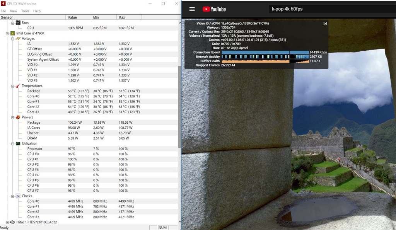Click the Fans category fan icon
Image resolution: width=396 pixels, height=230 pixels.
18,23
